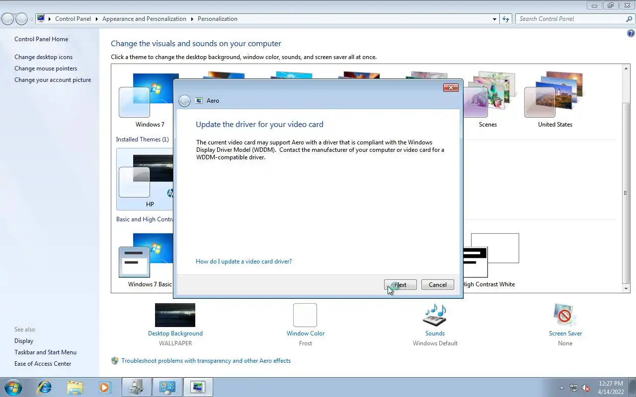Open the Sounds music notes icon
The image size is (636, 397).
(x=435, y=315)
